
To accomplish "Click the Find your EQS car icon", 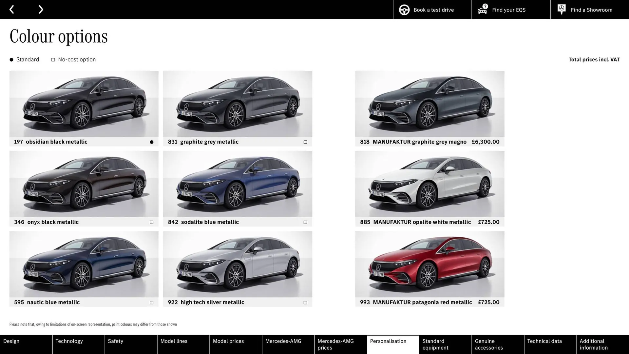I will point(482,11).
